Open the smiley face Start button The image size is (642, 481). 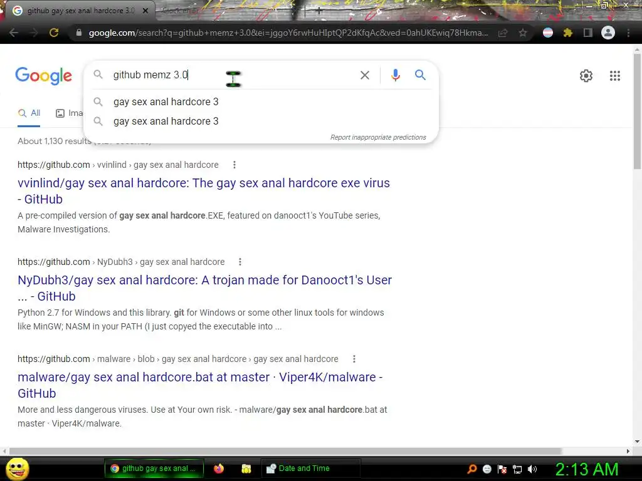click(x=17, y=469)
